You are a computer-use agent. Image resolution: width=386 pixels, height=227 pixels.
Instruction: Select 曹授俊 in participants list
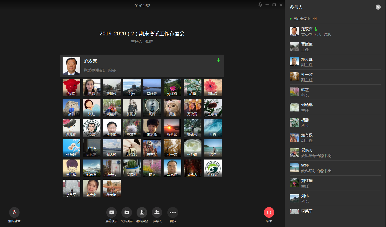[335, 47]
